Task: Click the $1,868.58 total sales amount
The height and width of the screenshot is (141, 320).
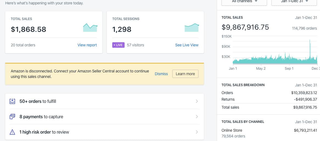Action: click(x=28, y=29)
